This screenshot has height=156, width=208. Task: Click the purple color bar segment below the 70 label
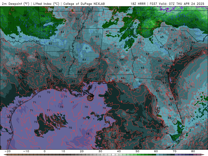(x=177, y=155)
